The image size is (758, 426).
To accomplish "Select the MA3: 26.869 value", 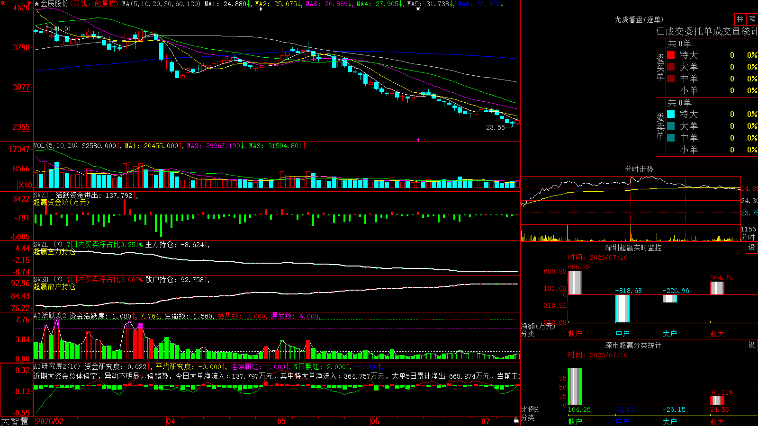I will pyautogui.click(x=327, y=4).
